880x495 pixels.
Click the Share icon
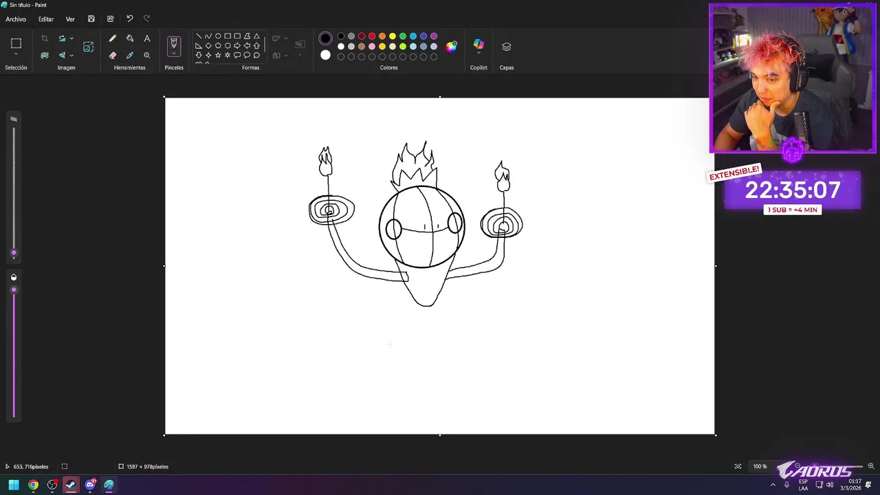110,19
